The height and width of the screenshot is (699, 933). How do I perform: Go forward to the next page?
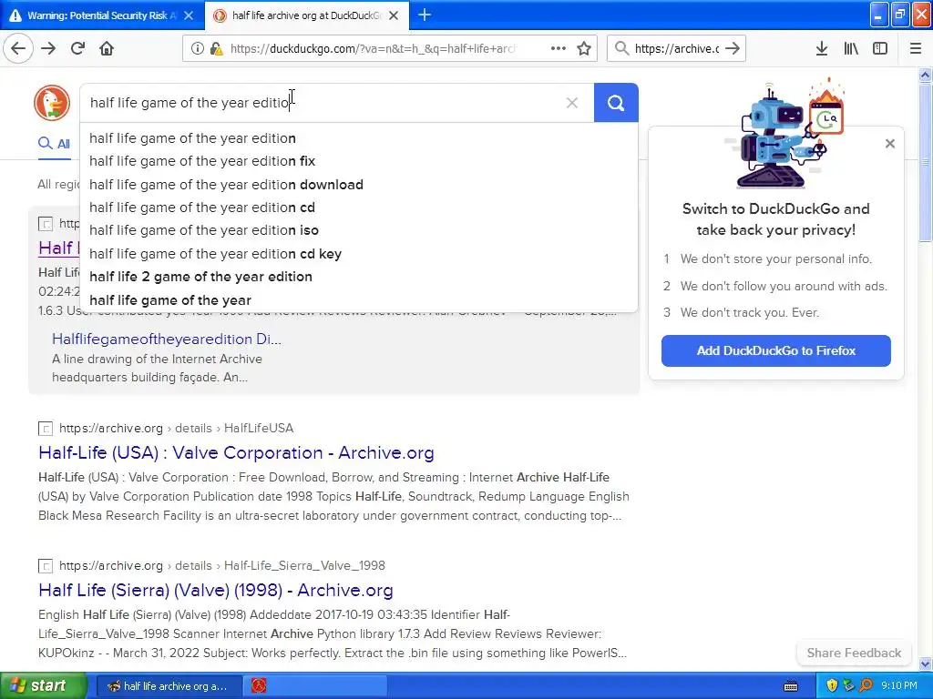48,48
